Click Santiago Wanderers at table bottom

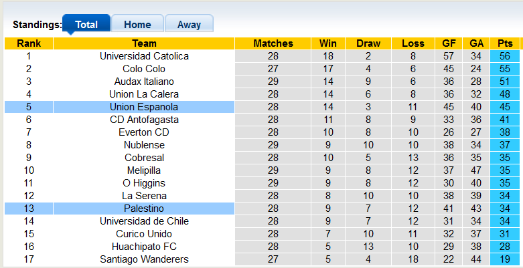[x=144, y=259]
